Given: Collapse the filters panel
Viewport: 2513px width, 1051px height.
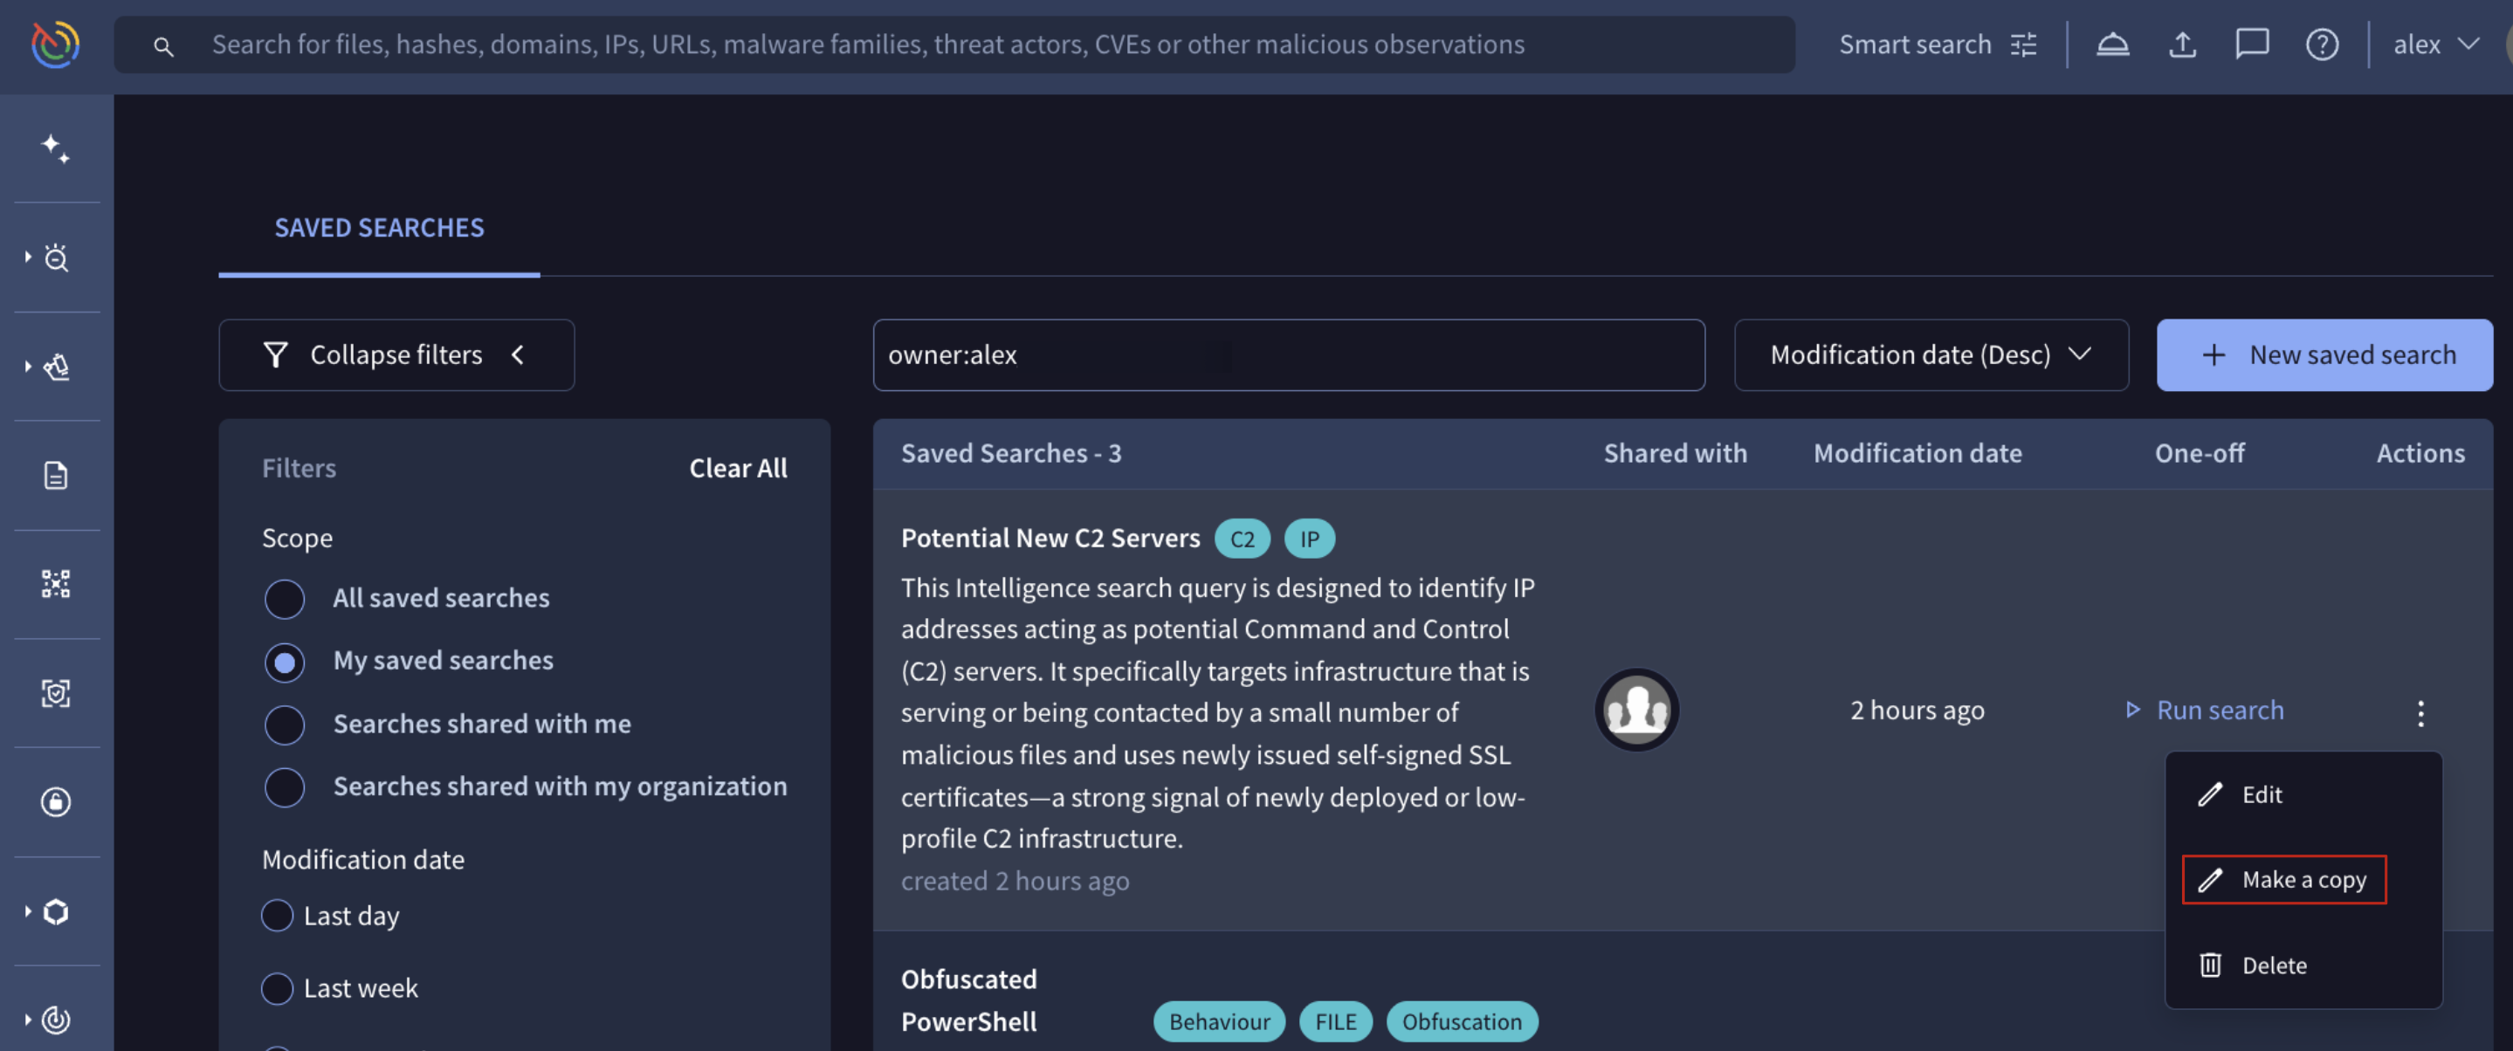Looking at the screenshot, I should 396,355.
